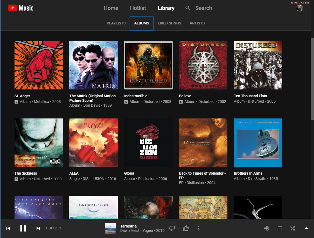Switch to the Liked Songs tab

169,23
